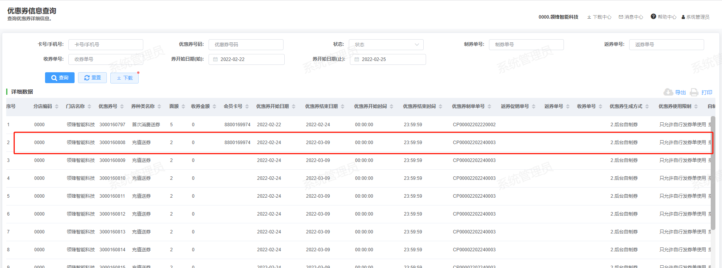722x268 pixels.
Task: Sort by the 面额 column arrows
Action: coord(183,106)
